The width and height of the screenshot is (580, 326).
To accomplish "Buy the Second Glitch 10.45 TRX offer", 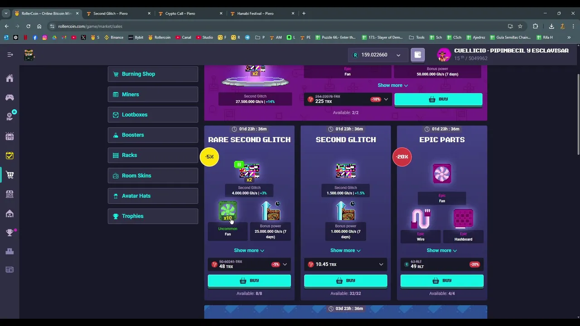I will point(346,281).
